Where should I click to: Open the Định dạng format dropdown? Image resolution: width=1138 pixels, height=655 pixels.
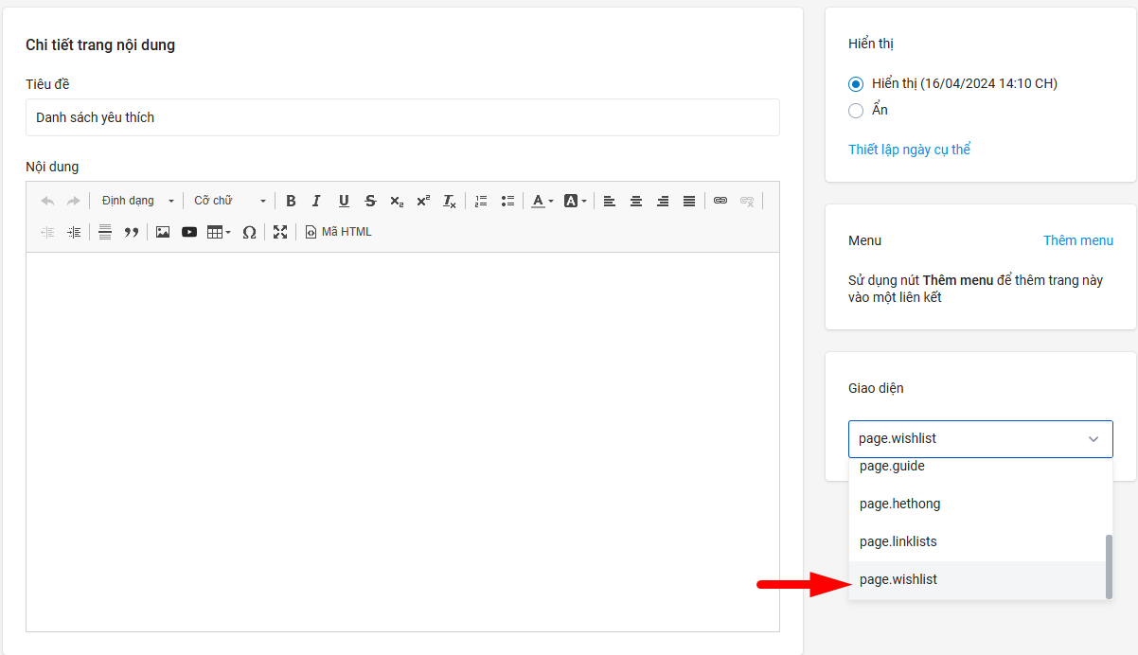tap(137, 201)
